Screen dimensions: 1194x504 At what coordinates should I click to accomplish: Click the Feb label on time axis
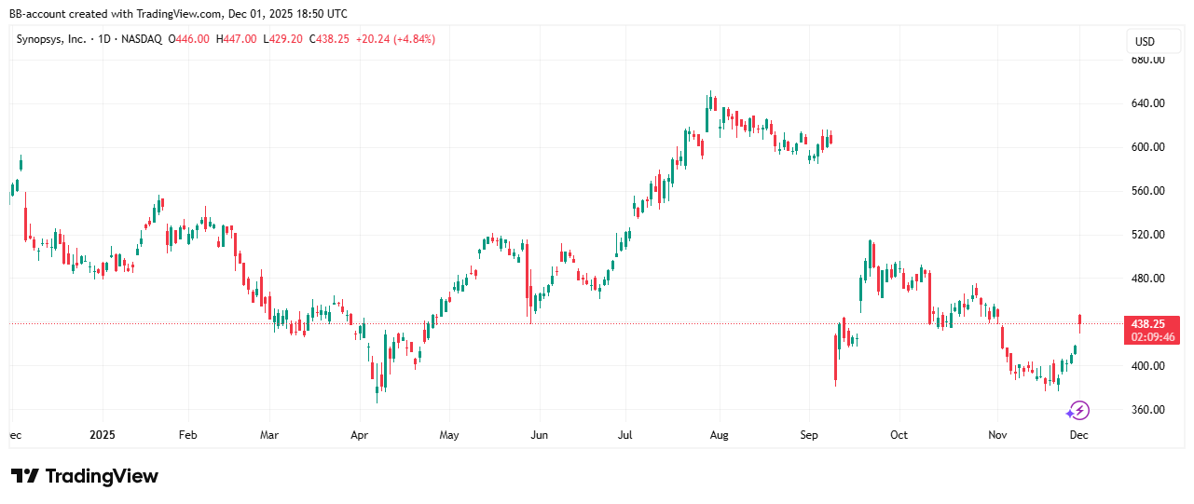[188, 435]
